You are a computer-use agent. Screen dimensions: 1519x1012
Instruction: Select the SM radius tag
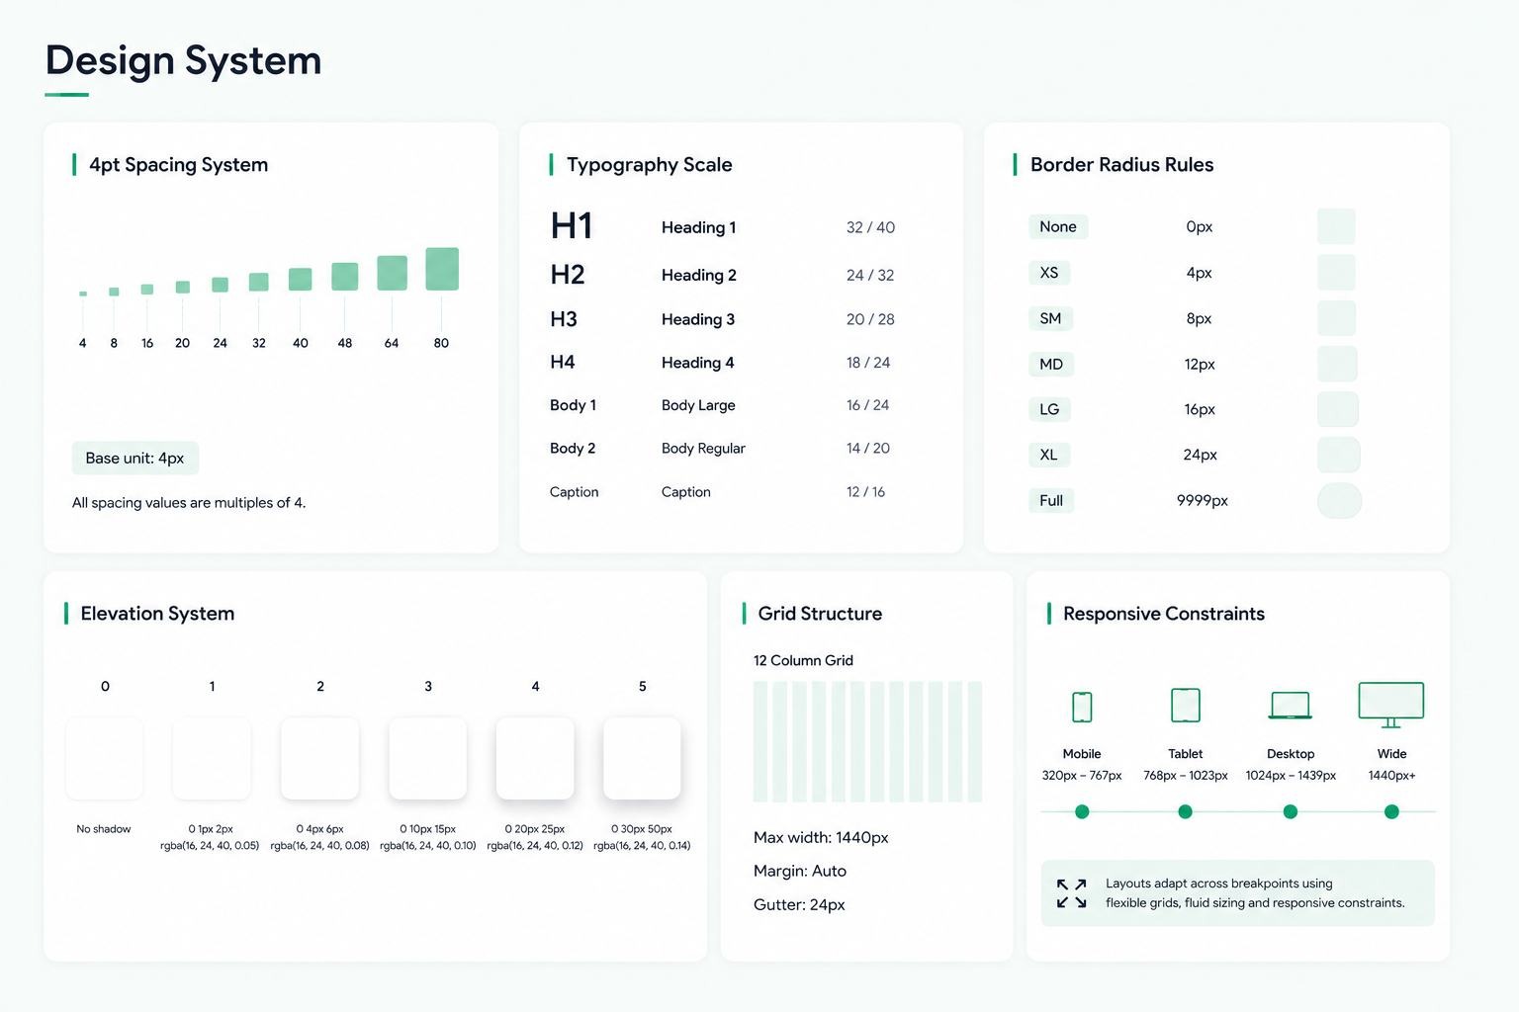(1050, 318)
